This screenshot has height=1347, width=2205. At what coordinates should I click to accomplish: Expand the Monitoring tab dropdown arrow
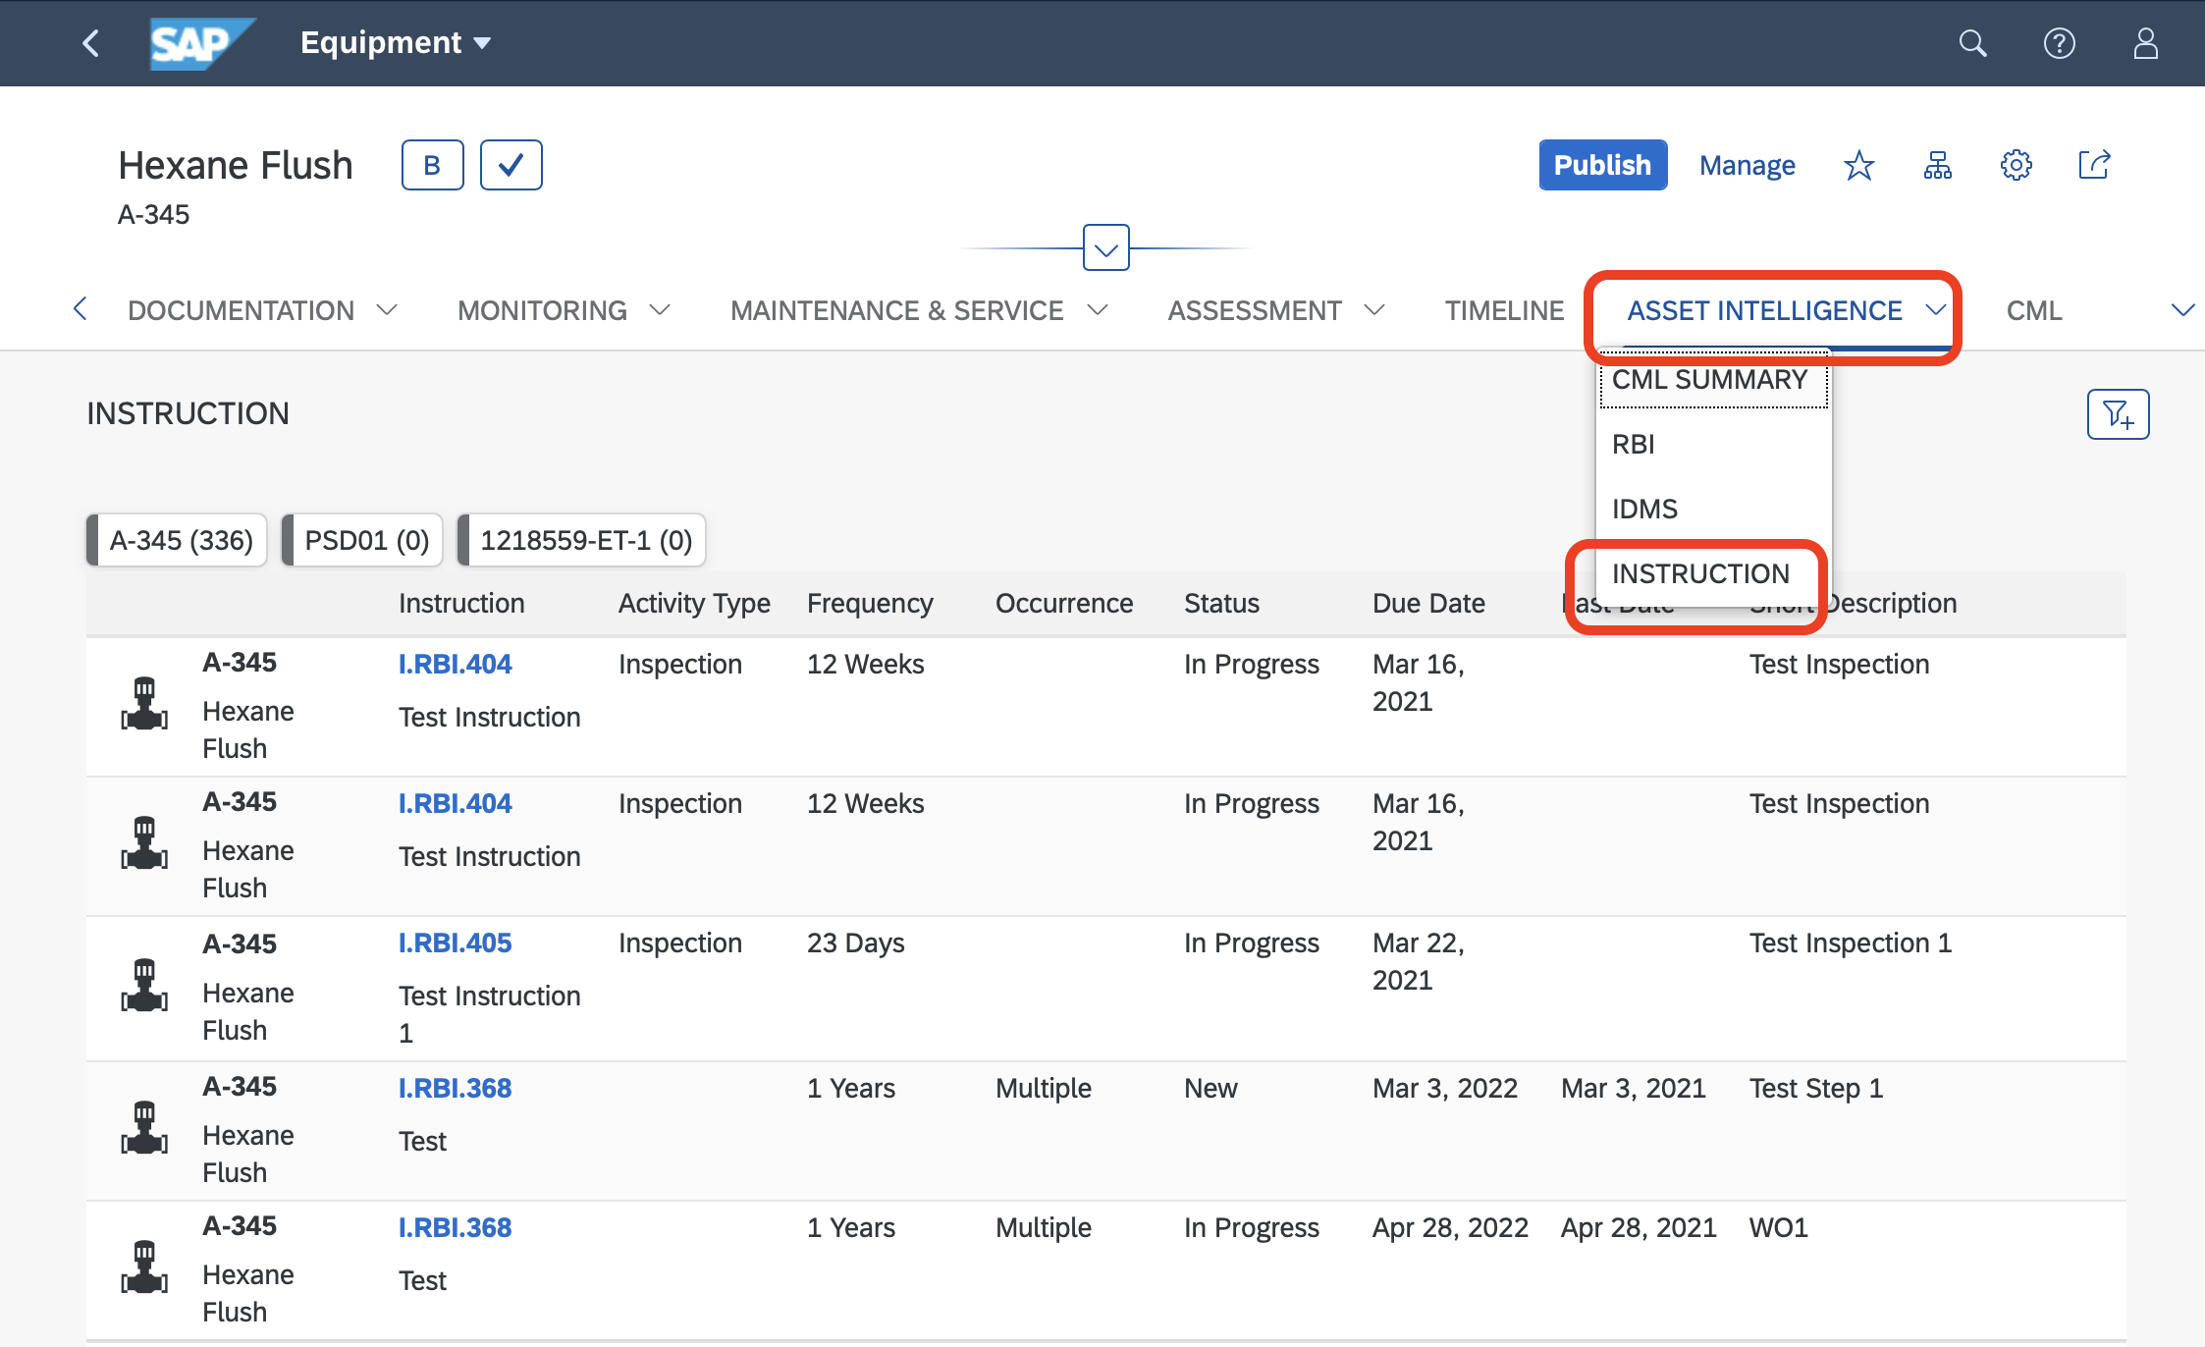coord(660,310)
